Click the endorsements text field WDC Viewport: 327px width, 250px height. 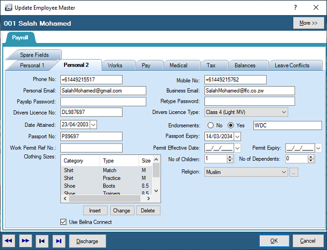coord(288,125)
